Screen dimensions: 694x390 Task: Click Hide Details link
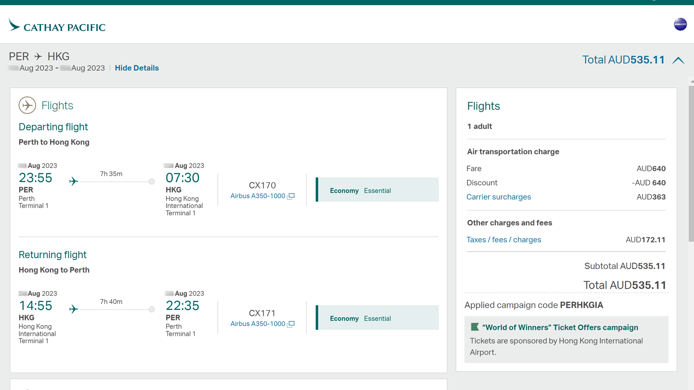click(137, 68)
